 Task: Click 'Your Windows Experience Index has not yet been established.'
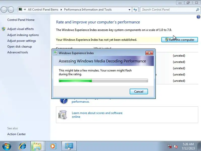point(96,40)
